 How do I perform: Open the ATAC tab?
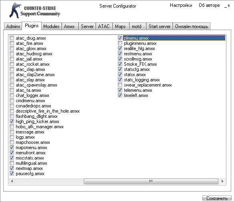tap(104, 26)
